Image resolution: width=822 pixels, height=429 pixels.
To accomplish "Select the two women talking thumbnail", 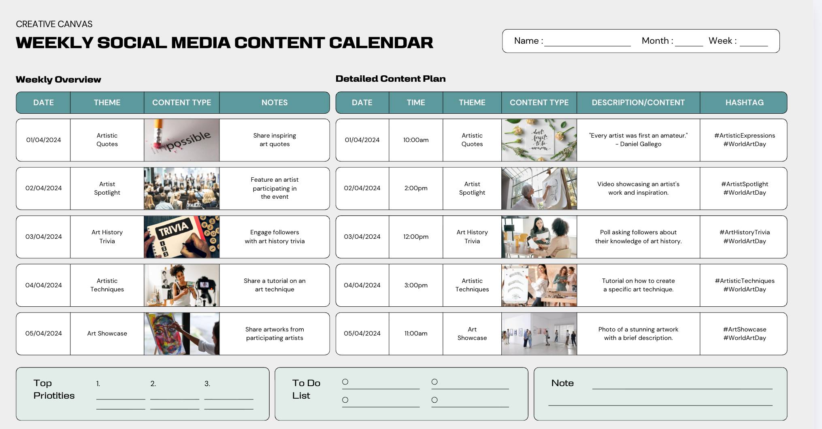I will 539,237.
